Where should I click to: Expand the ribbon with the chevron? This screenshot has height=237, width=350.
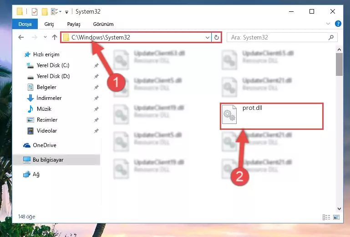coord(328,24)
